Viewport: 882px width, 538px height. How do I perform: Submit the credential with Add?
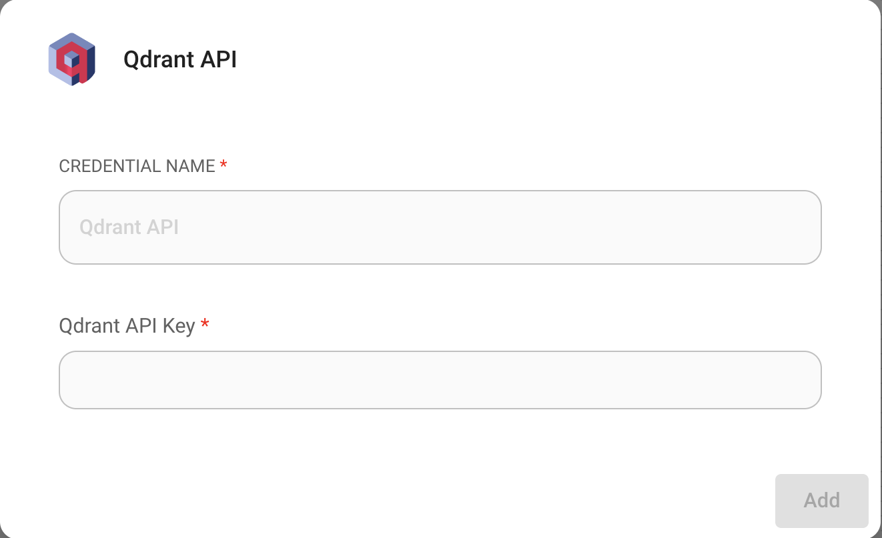click(821, 501)
